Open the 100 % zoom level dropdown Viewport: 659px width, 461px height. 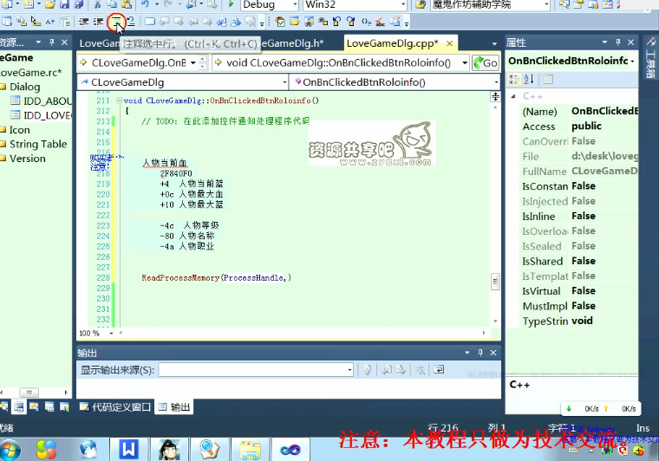coord(111,333)
